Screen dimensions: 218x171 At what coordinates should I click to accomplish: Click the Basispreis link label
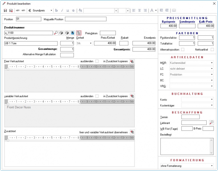168,22
